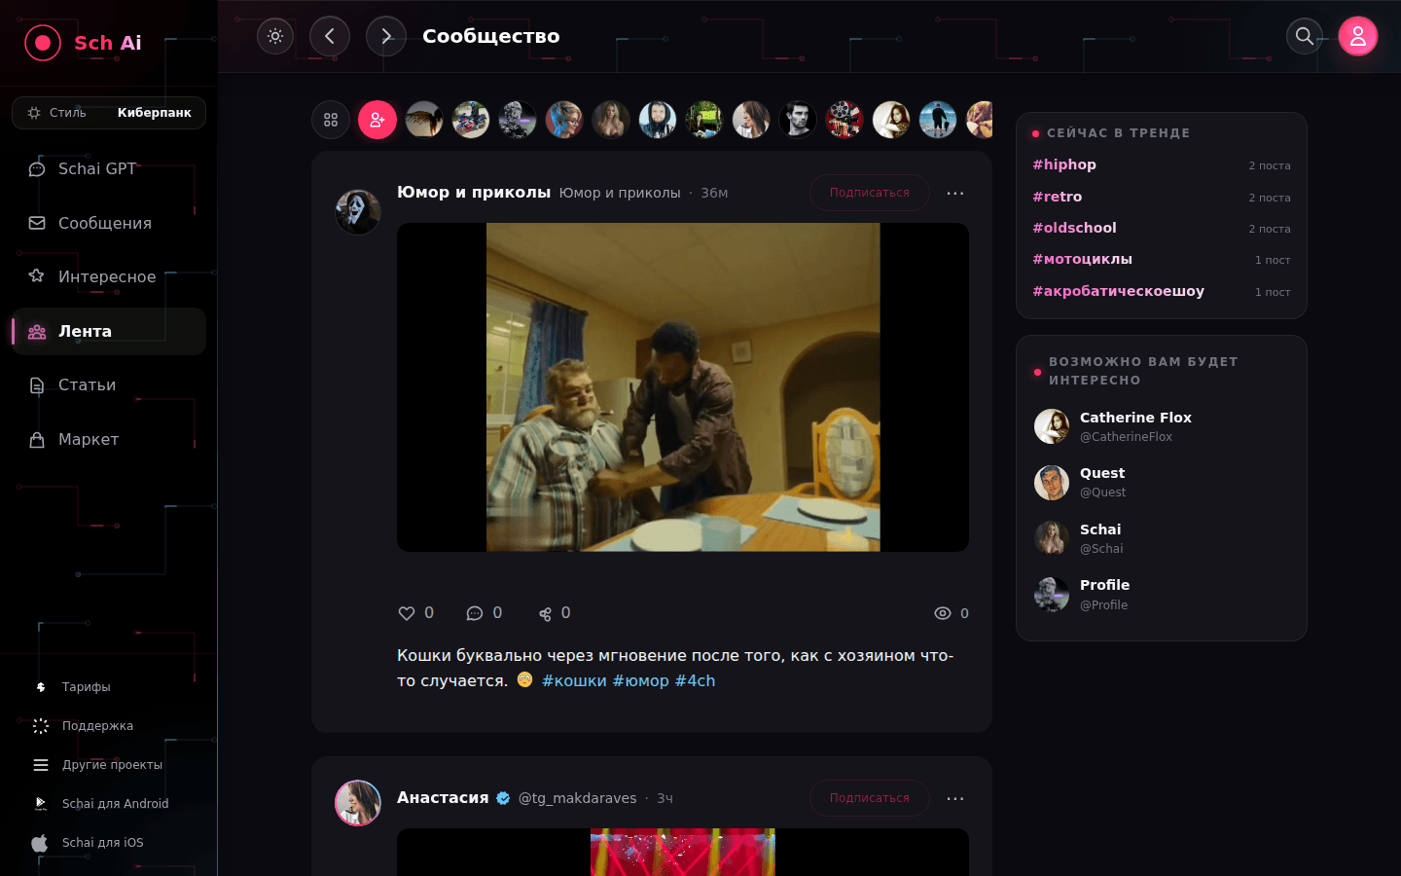
Task: Toggle the light/dark theme sun icon
Action: pos(275,36)
